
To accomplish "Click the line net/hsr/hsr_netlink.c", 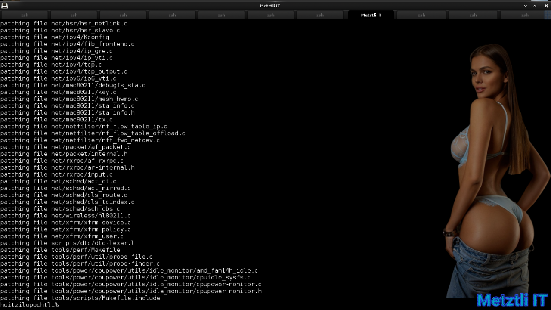I will (x=64, y=23).
